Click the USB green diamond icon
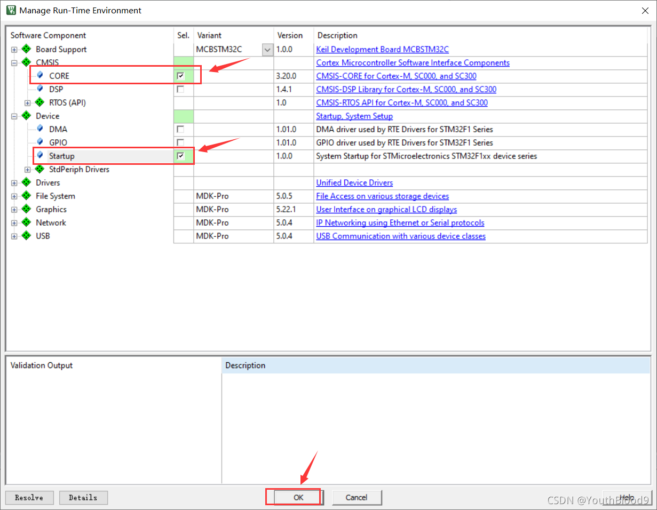Viewport: 657px width, 510px height. (26, 236)
